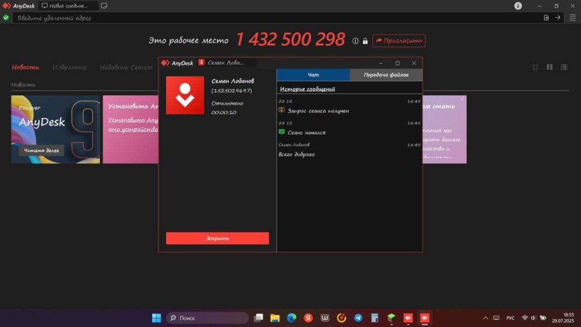
Task: Open the Недавние Сеансы tab
Action: 126,67
